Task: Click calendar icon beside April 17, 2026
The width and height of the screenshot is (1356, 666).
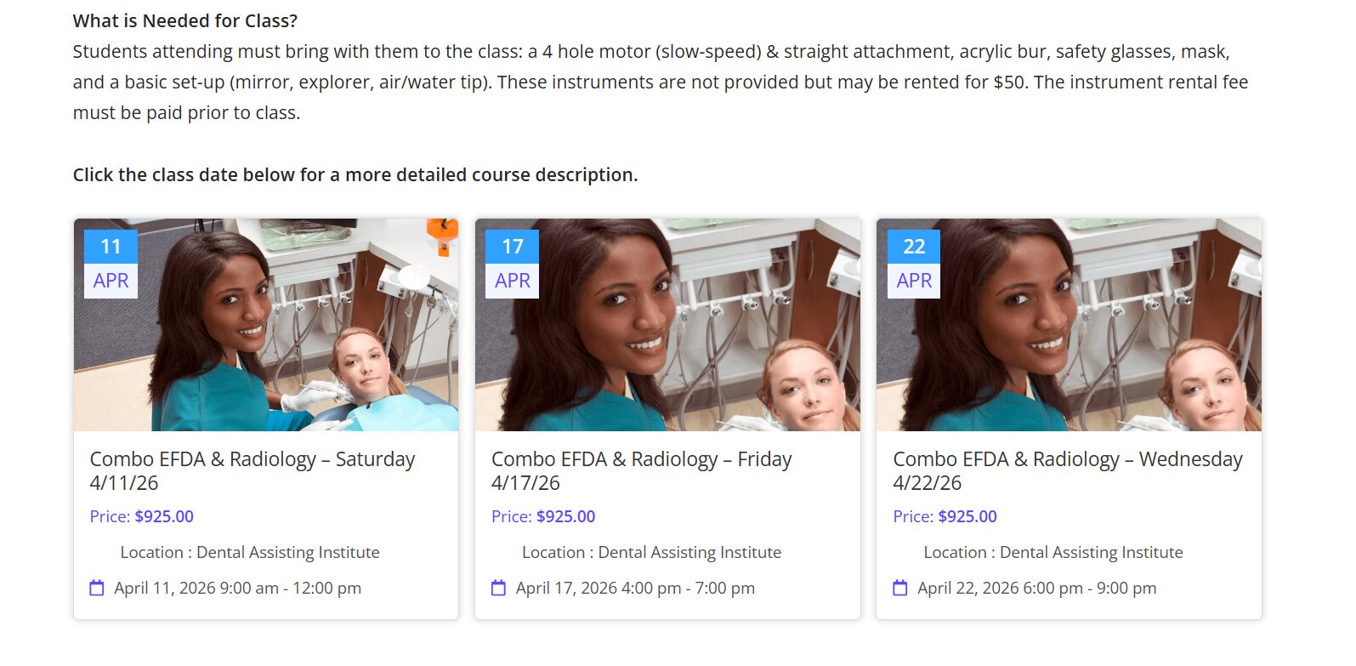Action: (498, 588)
